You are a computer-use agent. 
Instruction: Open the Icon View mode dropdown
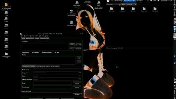[x=166, y=1]
